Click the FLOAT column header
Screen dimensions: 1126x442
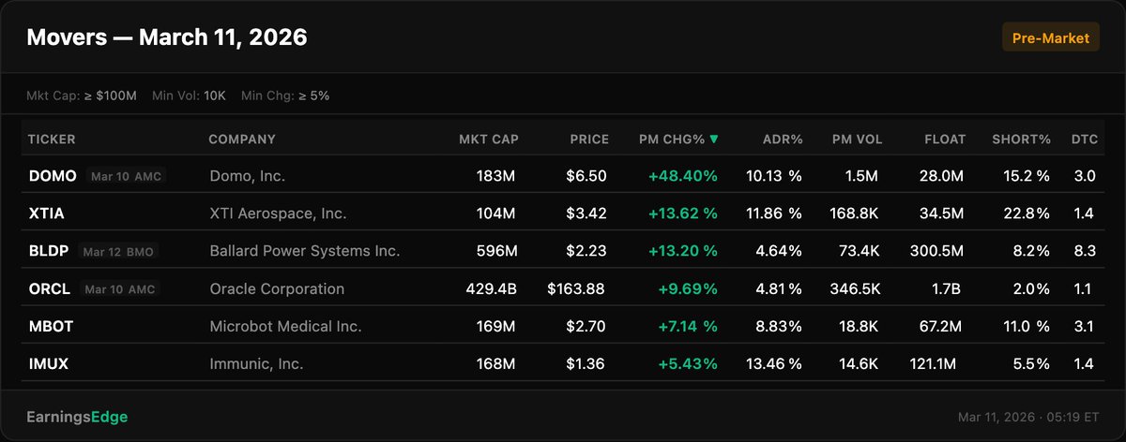pyautogui.click(x=944, y=140)
